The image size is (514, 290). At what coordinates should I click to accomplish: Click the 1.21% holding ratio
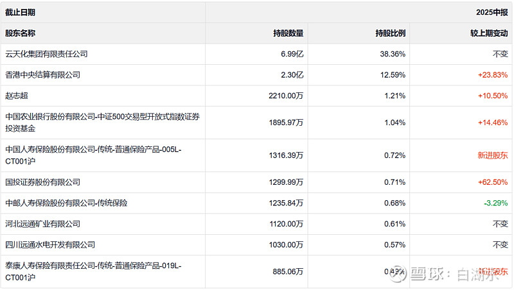coord(394,96)
